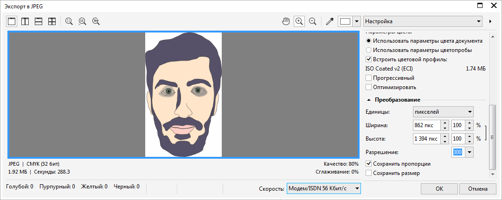Viewport: 502px width, 200px height.
Task: Switch to side-by-side two-pane preview icon
Action: tap(26, 21)
